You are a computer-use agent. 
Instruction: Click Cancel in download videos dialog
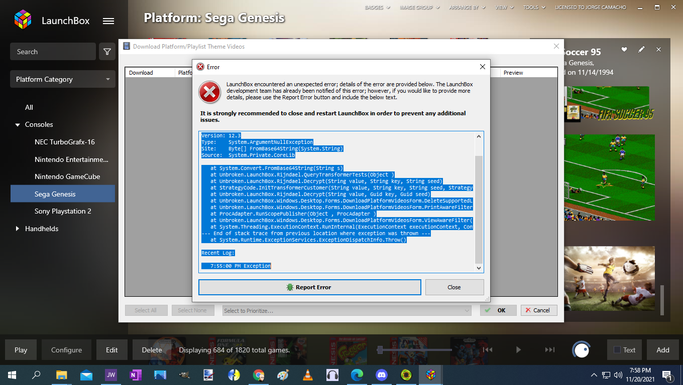(x=539, y=310)
